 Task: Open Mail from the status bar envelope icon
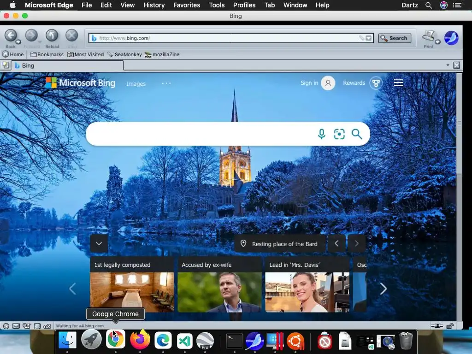point(16,326)
